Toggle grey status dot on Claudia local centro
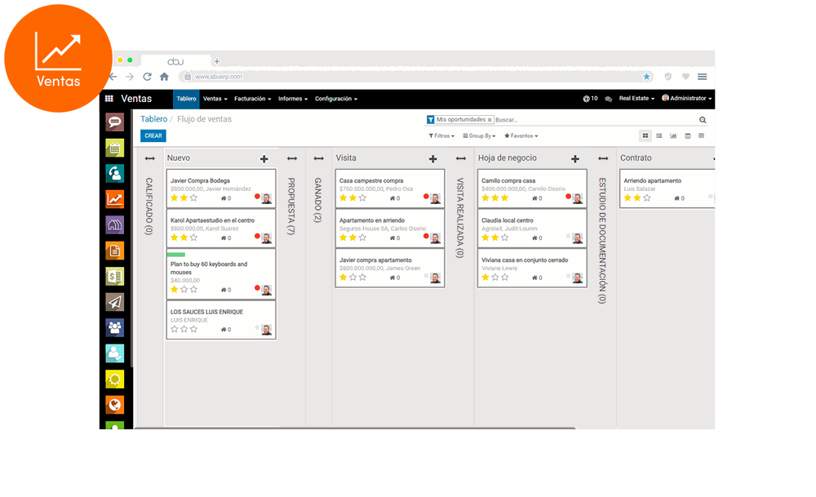The width and height of the screenshot is (816, 497). (x=568, y=236)
